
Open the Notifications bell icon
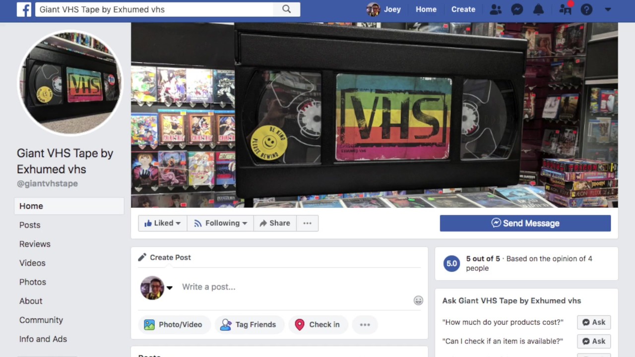pyautogui.click(x=538, y=9)
